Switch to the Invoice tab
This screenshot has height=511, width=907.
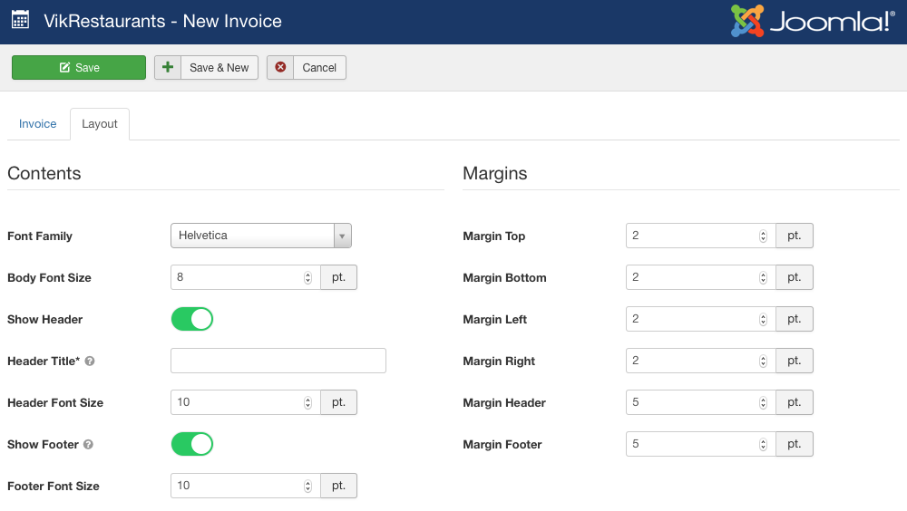[x=37, y=124]
